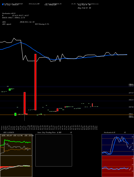Click the empty intraday trading price chart box

click(x=54, y=150)
